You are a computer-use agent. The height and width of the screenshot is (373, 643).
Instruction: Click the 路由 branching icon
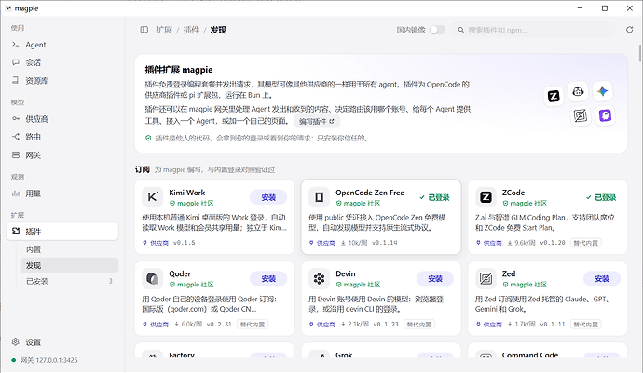(x=16, y=137)
